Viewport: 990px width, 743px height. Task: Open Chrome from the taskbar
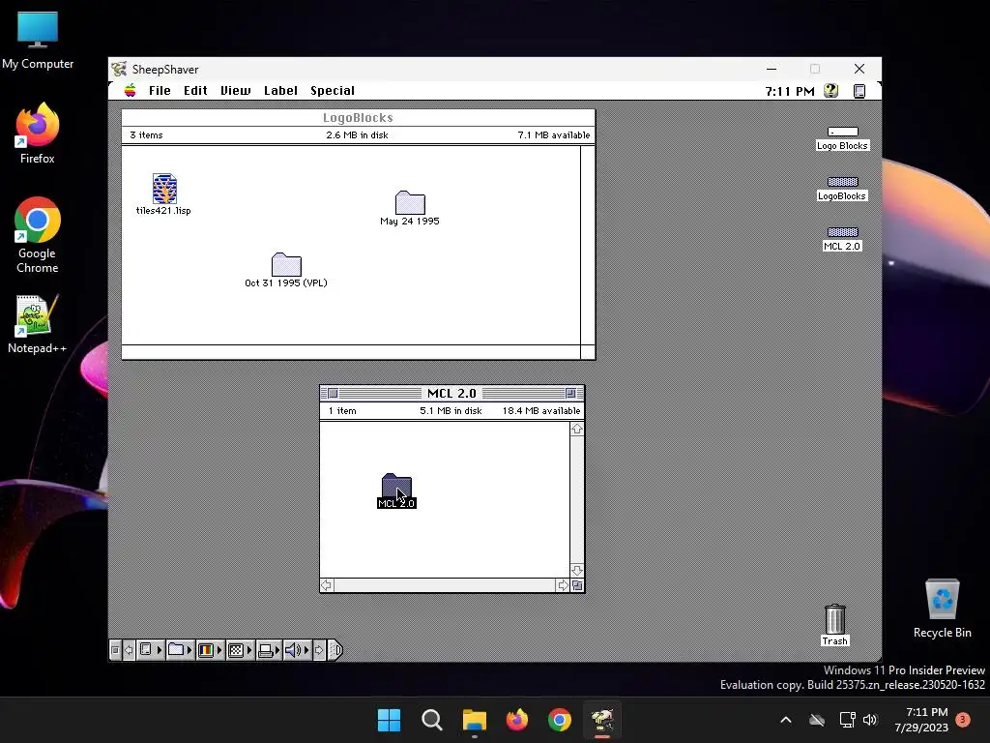tap(560, 720)
